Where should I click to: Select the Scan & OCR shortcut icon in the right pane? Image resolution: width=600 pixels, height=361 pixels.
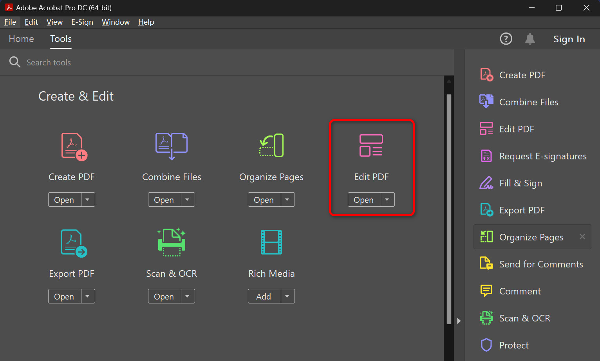click(x=486, y=318)
